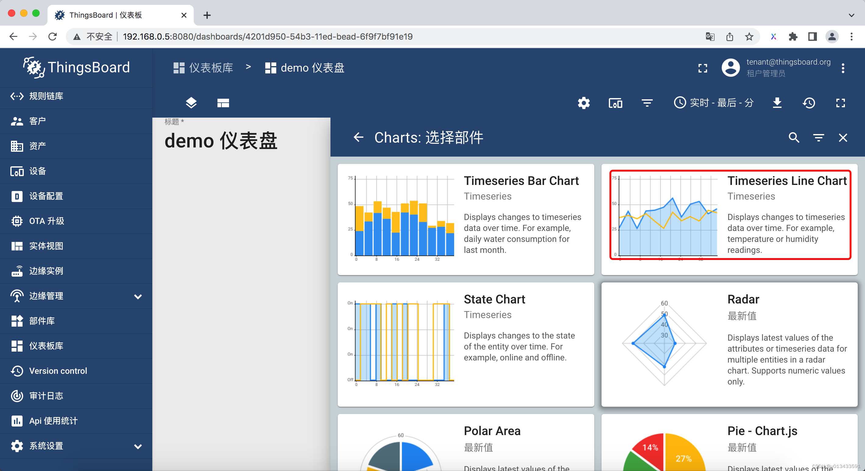Click the demo 仪表盘 breadcrumb
The width and height of the screenshot is (865, 471).
[x=305, y=68]
